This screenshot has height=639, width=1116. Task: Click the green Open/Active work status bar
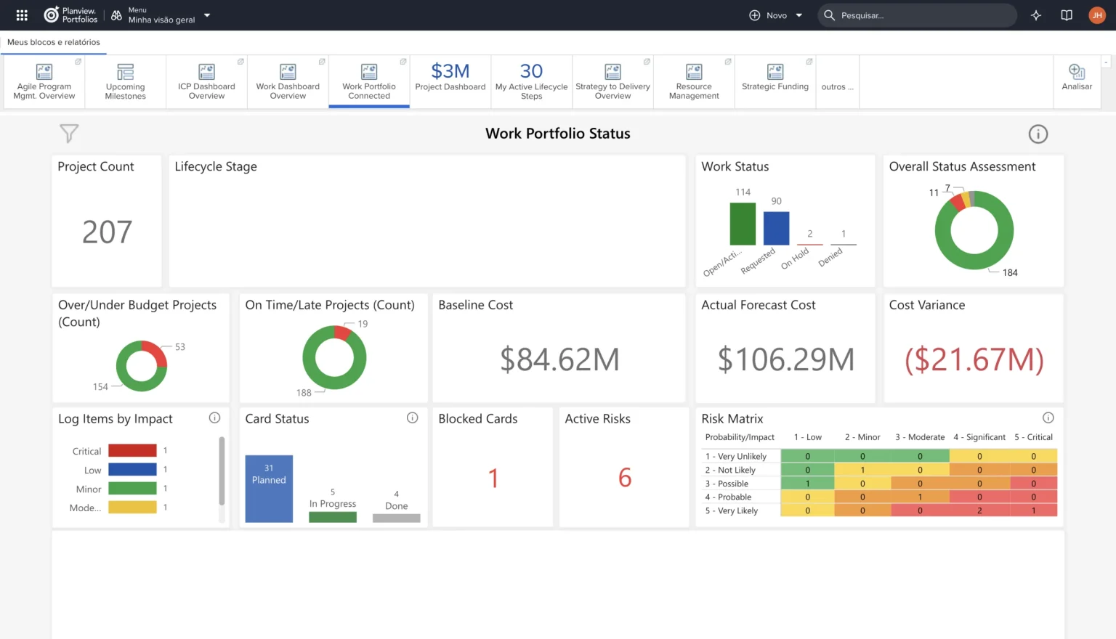point(743,224)
